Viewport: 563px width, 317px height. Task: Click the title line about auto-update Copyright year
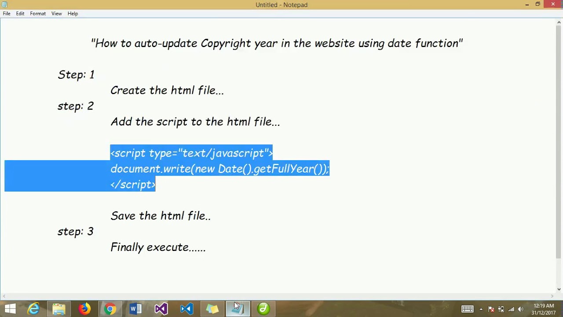[x=277, y=43]
